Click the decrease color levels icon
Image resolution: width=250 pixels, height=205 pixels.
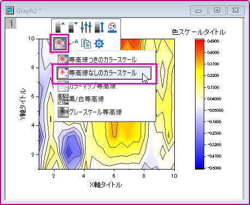point(73,27)
